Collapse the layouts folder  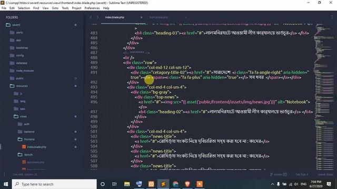click(28, 155)
